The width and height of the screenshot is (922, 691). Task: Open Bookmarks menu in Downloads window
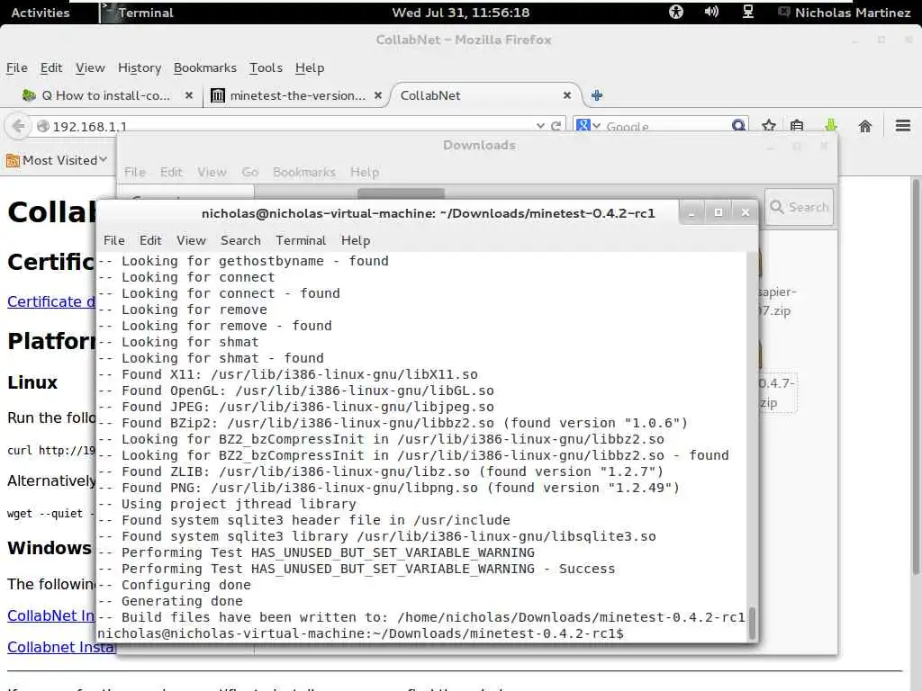coord(304,172)
